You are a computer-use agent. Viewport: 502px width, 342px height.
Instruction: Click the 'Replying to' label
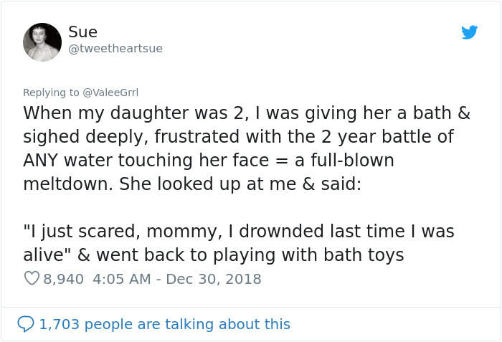pos(52,92)
